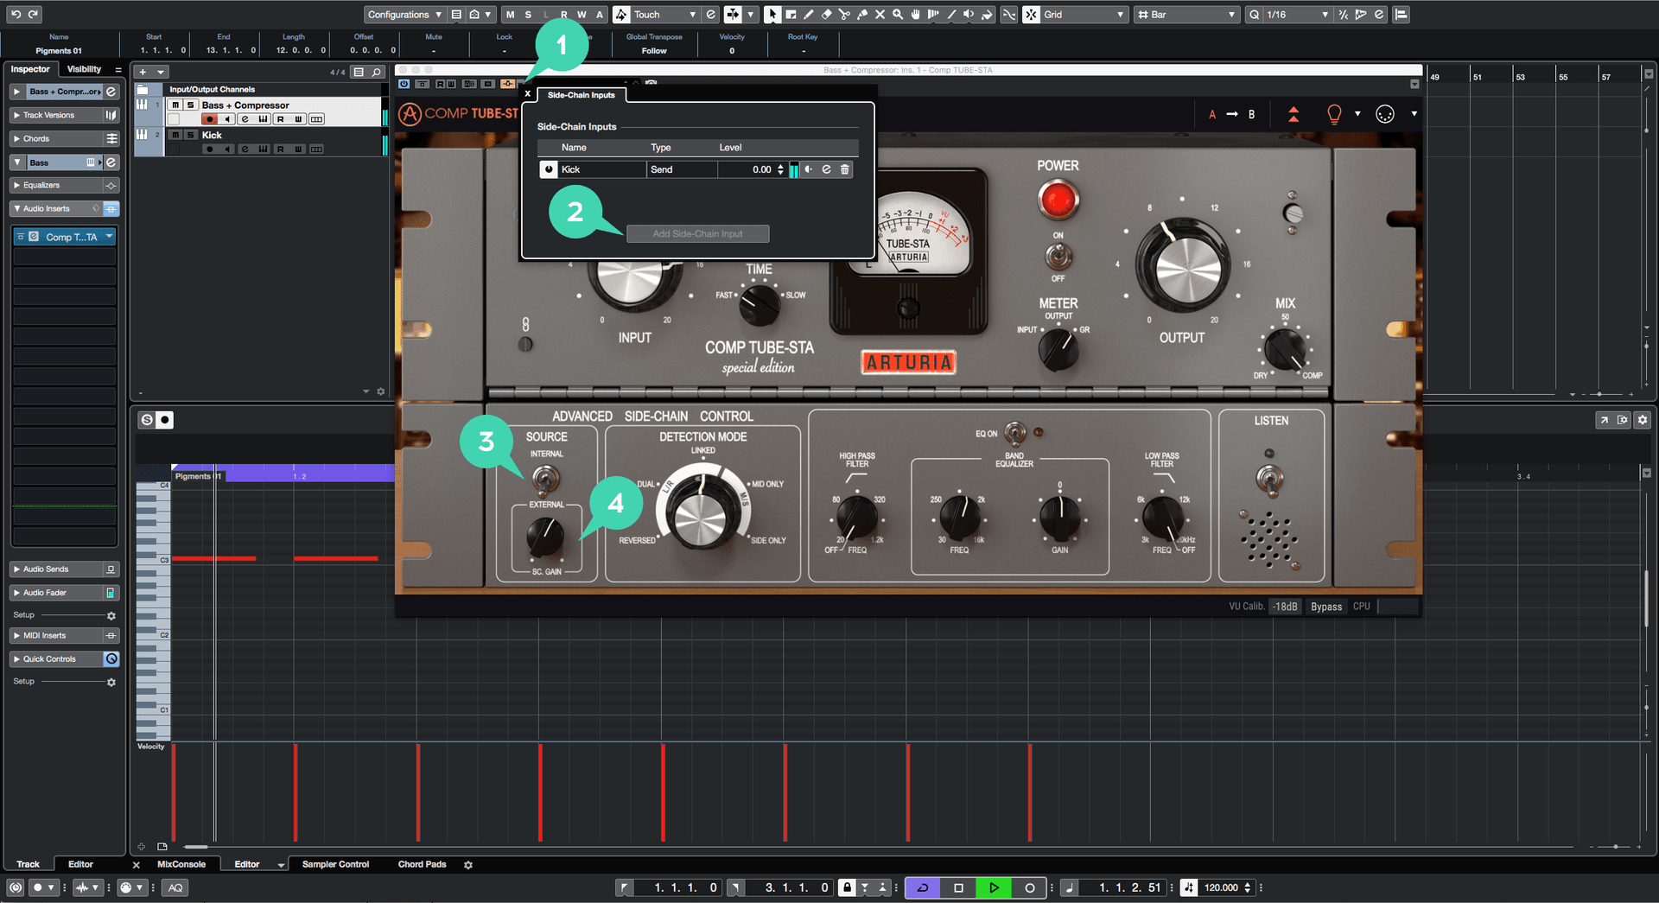Toggle the EQ ON switch
The image size is (1659, 903).
coord(1015,432)
